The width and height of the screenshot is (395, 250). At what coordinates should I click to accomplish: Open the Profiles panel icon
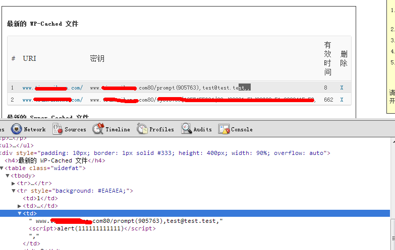142,129
